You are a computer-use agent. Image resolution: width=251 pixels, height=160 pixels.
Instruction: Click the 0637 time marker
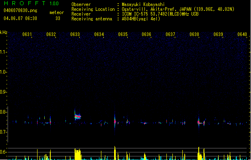coord(170,34)
